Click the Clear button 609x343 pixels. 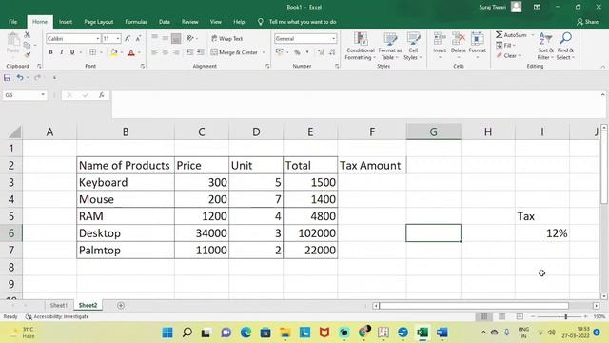[x=507, y=56]
